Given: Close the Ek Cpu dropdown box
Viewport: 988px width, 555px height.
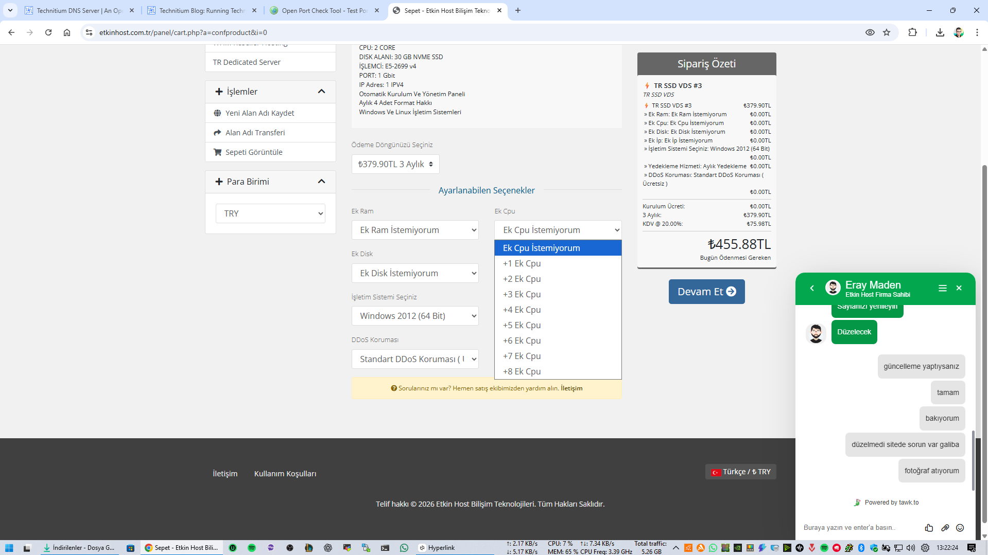Looking at the screenshot, I should (x=558, y=230).
